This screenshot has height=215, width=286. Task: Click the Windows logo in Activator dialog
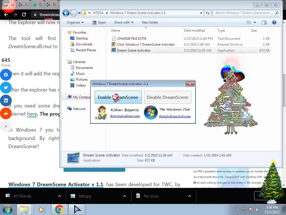tap(151, 113)
